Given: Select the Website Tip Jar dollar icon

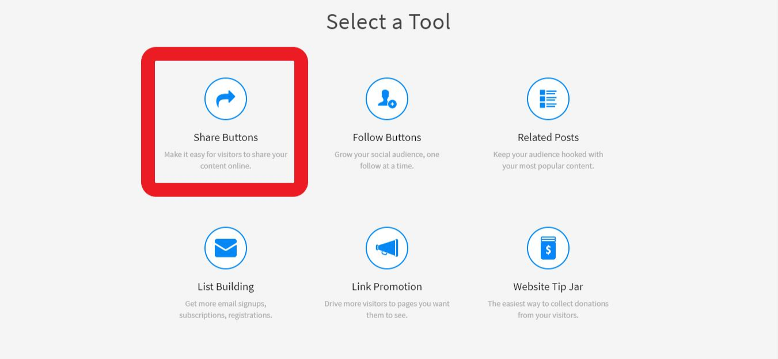Looking at the screenshot, I should click(548, 248).
